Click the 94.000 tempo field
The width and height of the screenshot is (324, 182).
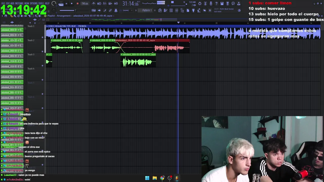click(85, 4)
